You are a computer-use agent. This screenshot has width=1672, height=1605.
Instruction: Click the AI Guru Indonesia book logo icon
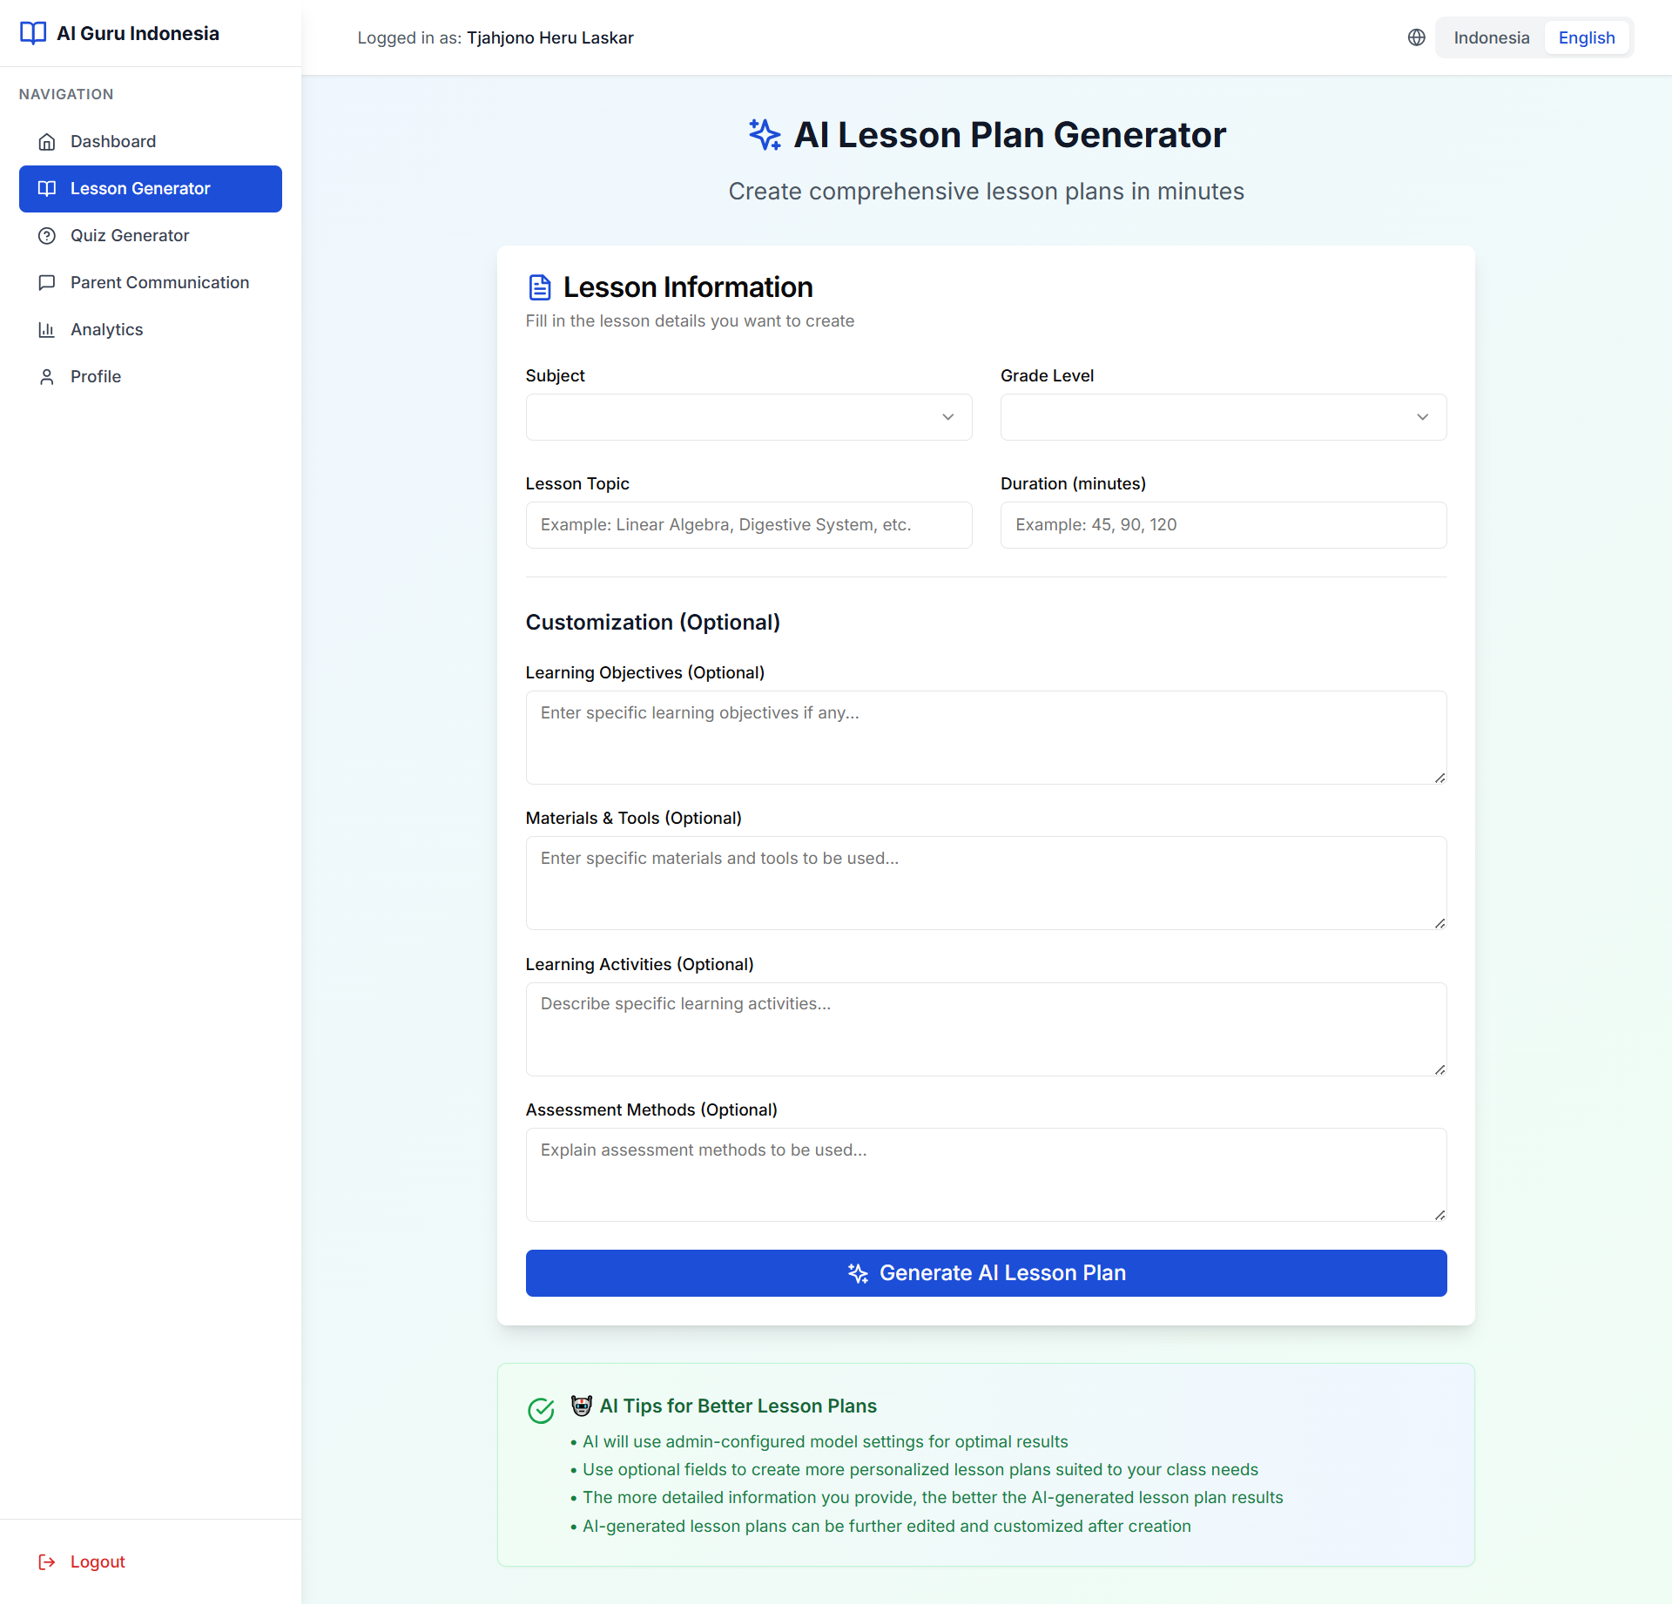pyautogui.click(x=34, y=33)
